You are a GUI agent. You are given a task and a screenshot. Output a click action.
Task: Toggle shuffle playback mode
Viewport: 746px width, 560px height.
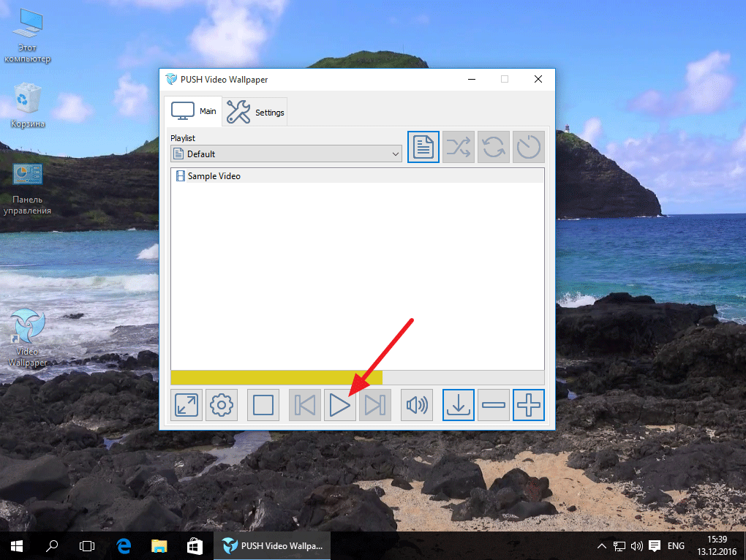coord(459,147)
